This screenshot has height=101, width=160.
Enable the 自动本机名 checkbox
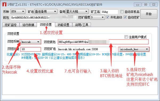point(122,12)
